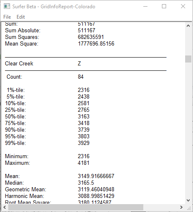Click the horizontal scrollbar right arrow
Viewport: 193px width, 212px height.
tap(181, 207)
